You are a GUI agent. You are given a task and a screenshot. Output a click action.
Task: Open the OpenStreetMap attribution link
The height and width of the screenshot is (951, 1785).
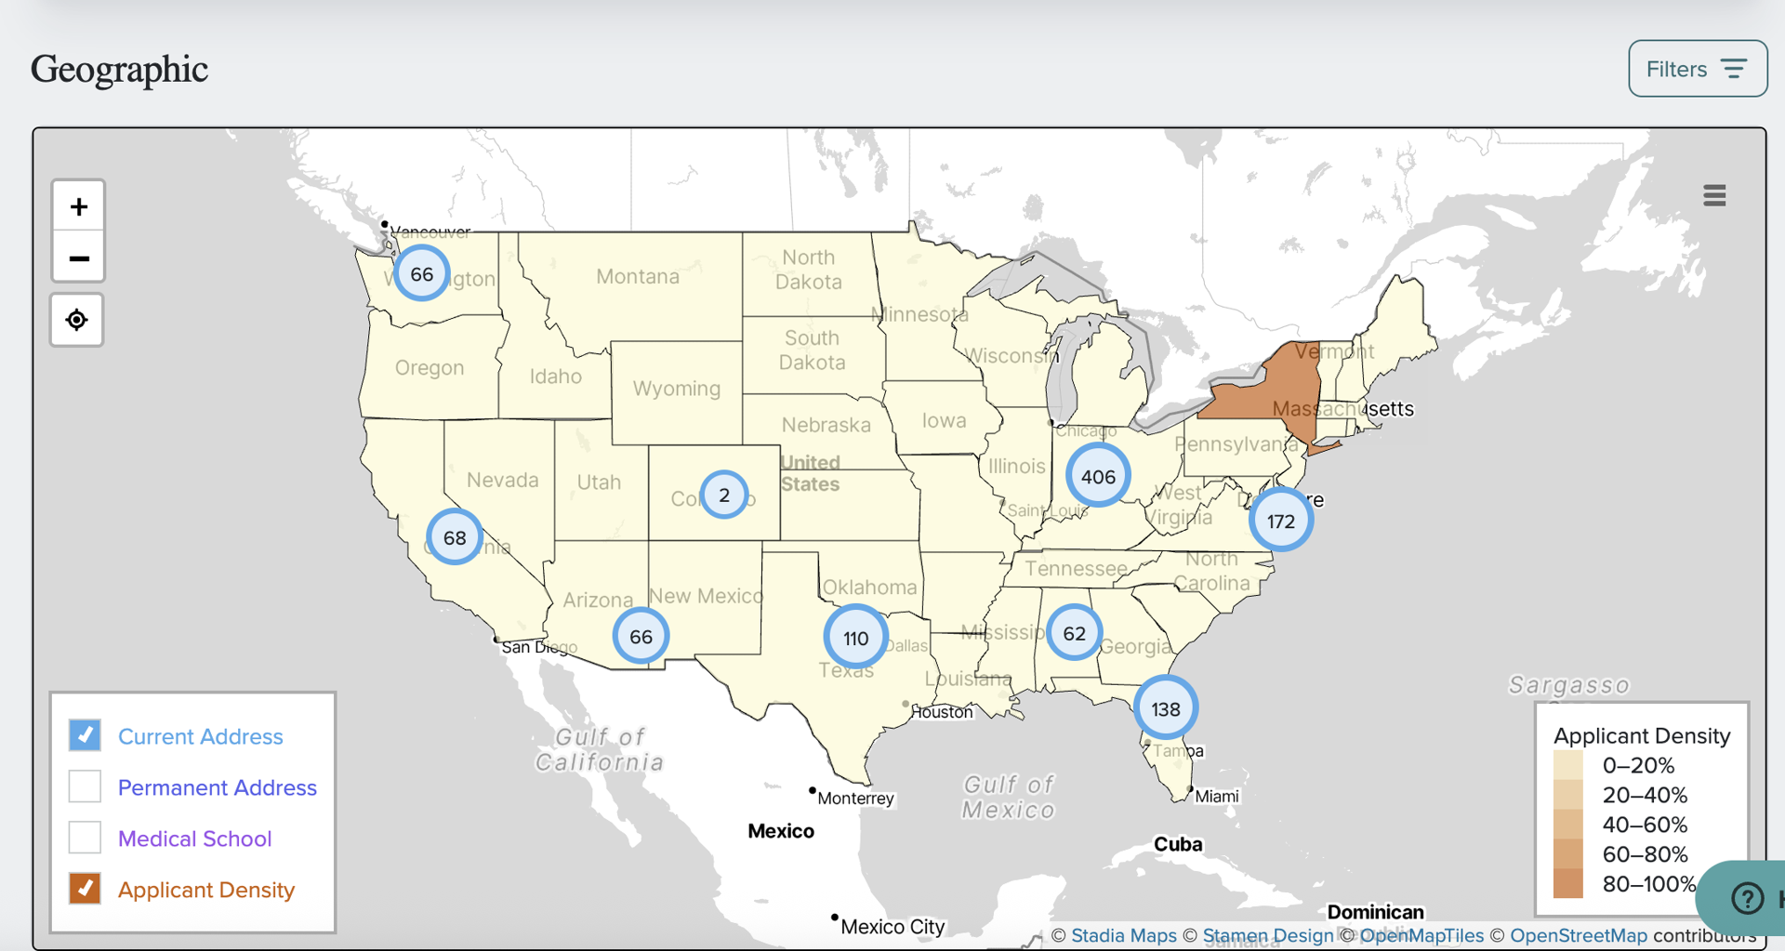point(1578,935)
